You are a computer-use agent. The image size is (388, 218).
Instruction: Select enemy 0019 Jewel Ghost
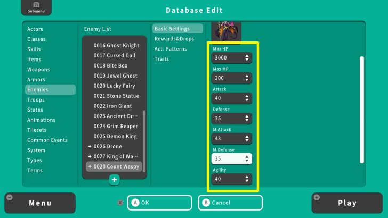pos(115,76)
